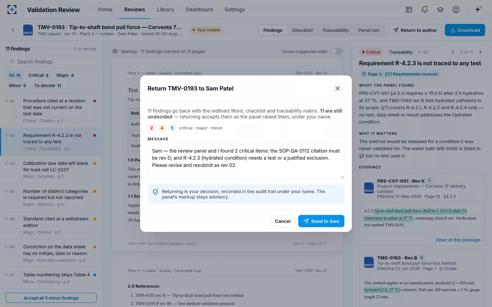The height and width of the screenshot is (307, 492).
Task: Select finding F-06 data sheet correction
Action: (x=51, y=253)
